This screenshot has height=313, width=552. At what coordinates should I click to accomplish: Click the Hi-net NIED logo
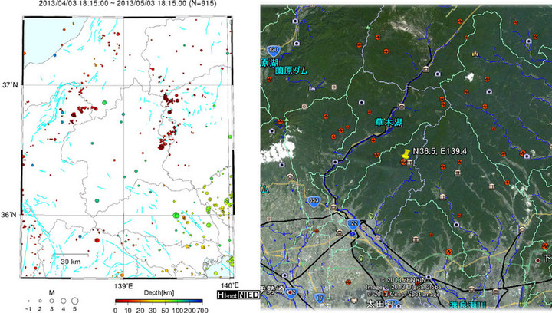point(238,294)
